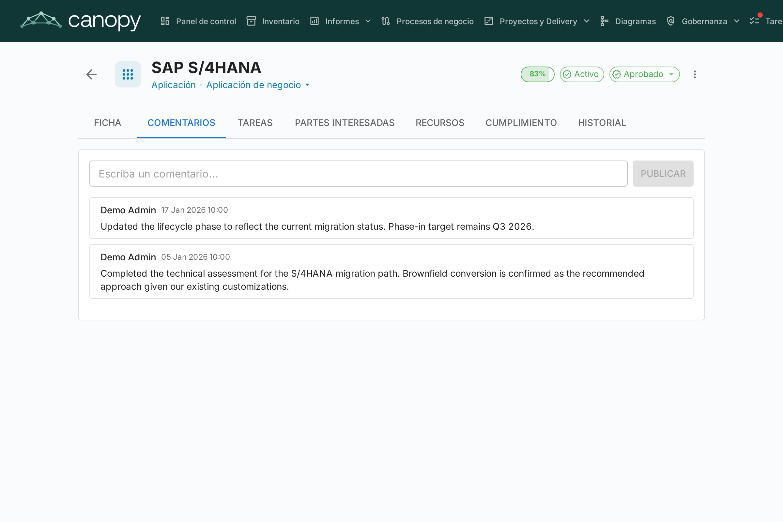The height and width of the screenshot is (522, 783).
Task: Focus the Escriba un comentario input field
Action: coord(359,174)
